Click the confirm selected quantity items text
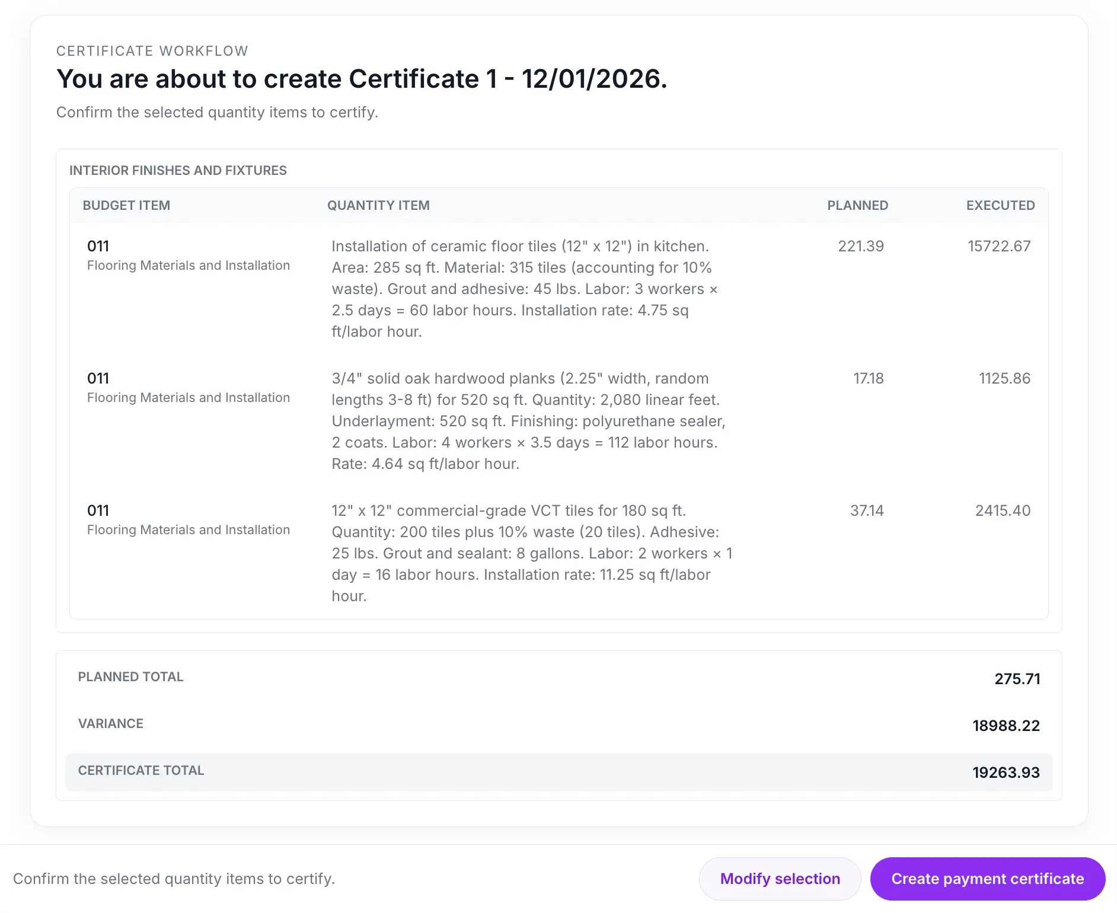Screen dimensions: 1117x913 click(176, 879)
